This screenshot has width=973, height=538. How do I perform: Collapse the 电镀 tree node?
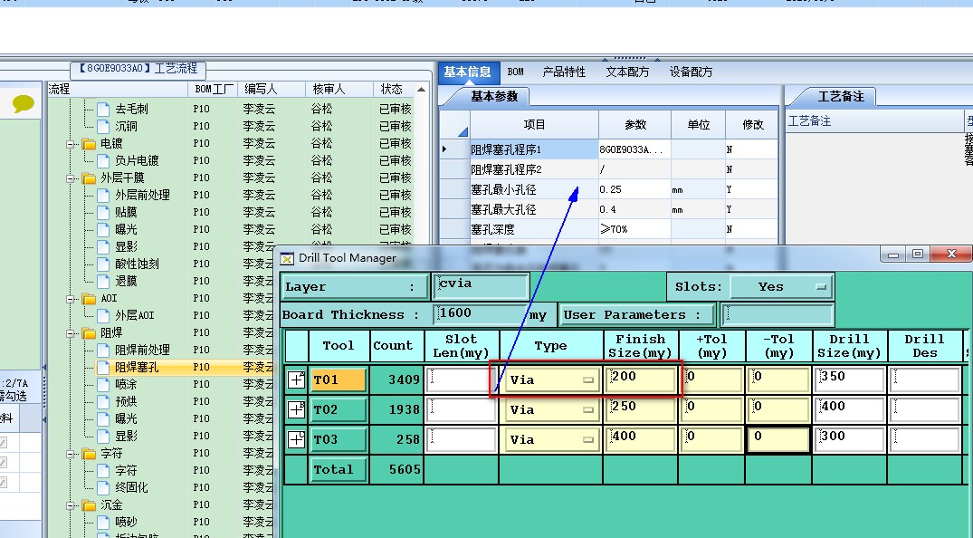[71, 143]
